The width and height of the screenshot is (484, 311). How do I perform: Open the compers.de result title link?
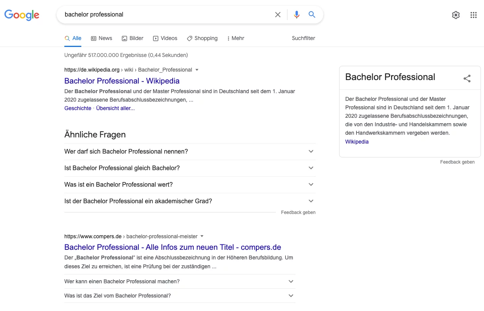click(173, 247)
